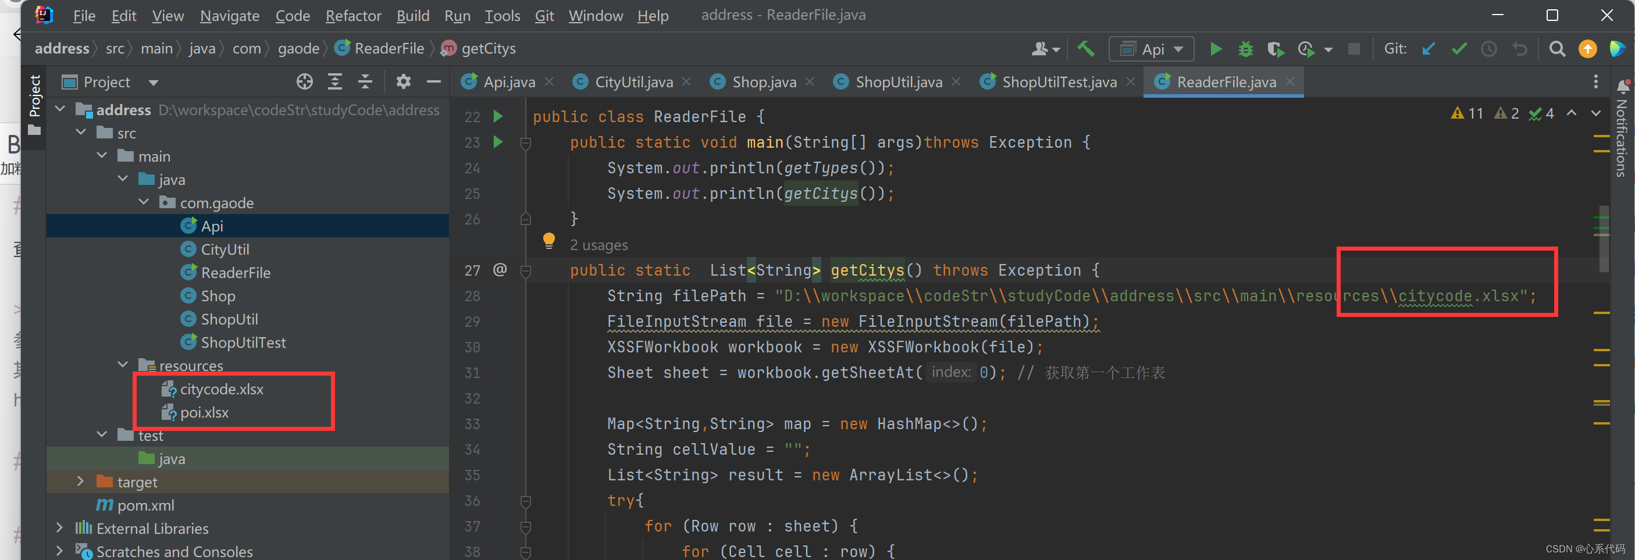
Task: Click the 2 usages inlay hint
Action: point(599,245)
